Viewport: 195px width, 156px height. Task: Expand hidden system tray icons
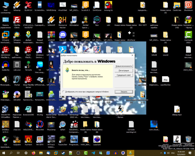[161, 153]
